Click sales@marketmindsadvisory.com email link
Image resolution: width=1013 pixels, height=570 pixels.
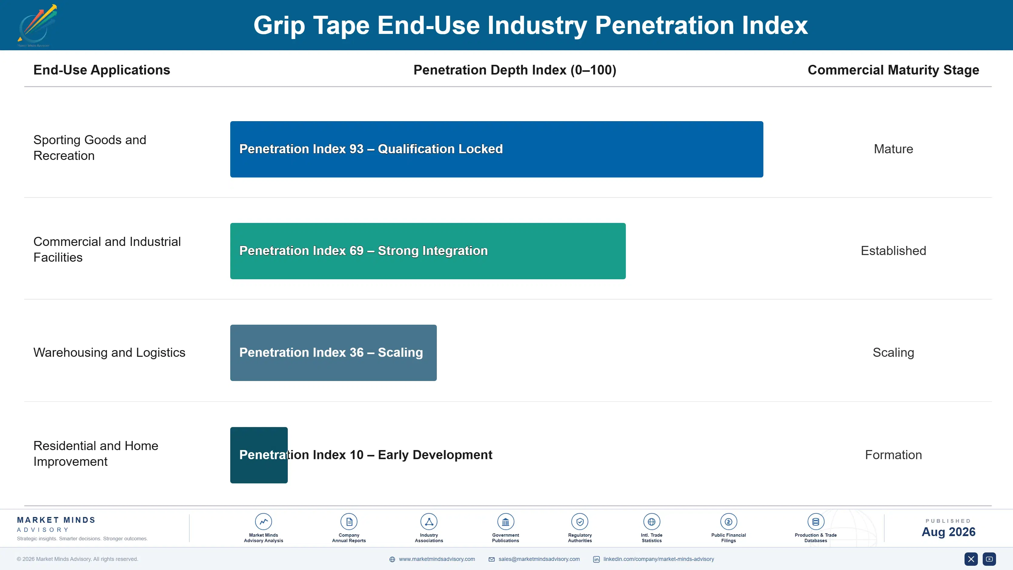tap(539, 559)
